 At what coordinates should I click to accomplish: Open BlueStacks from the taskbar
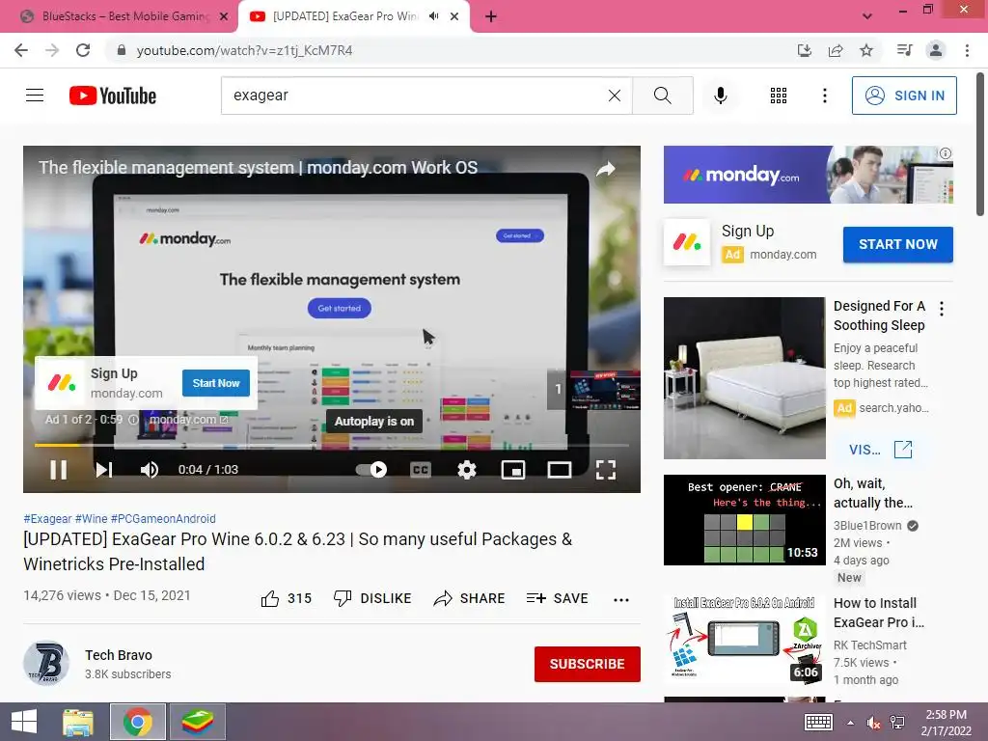(x=197, y=722)
